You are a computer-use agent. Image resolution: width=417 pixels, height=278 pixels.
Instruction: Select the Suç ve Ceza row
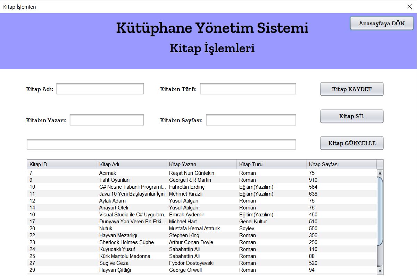coord(202,263)
